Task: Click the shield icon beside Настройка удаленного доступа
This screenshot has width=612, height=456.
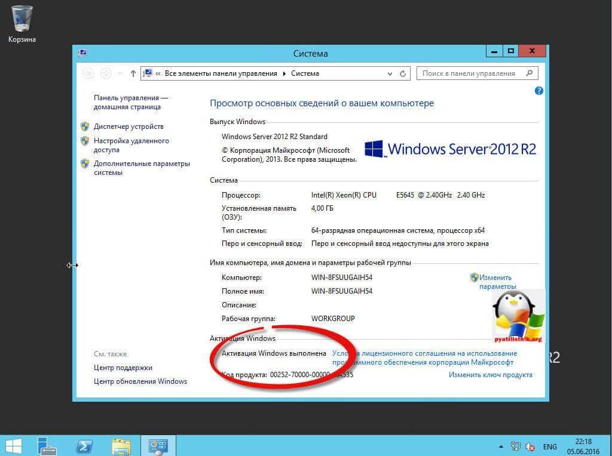Action: (x=85, y=141)
